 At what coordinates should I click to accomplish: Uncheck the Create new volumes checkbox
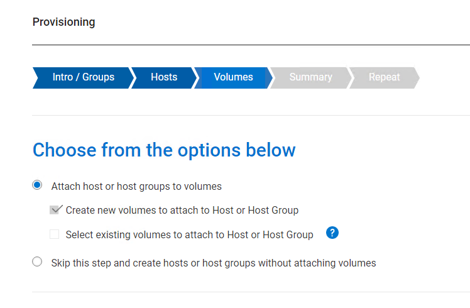(x=55, y=210)
